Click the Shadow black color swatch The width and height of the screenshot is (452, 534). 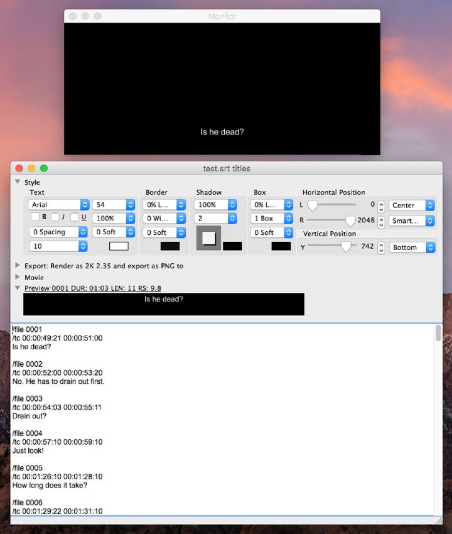click(x=232, y=246)
